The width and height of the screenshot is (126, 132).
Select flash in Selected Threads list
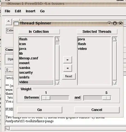[94, 44]
